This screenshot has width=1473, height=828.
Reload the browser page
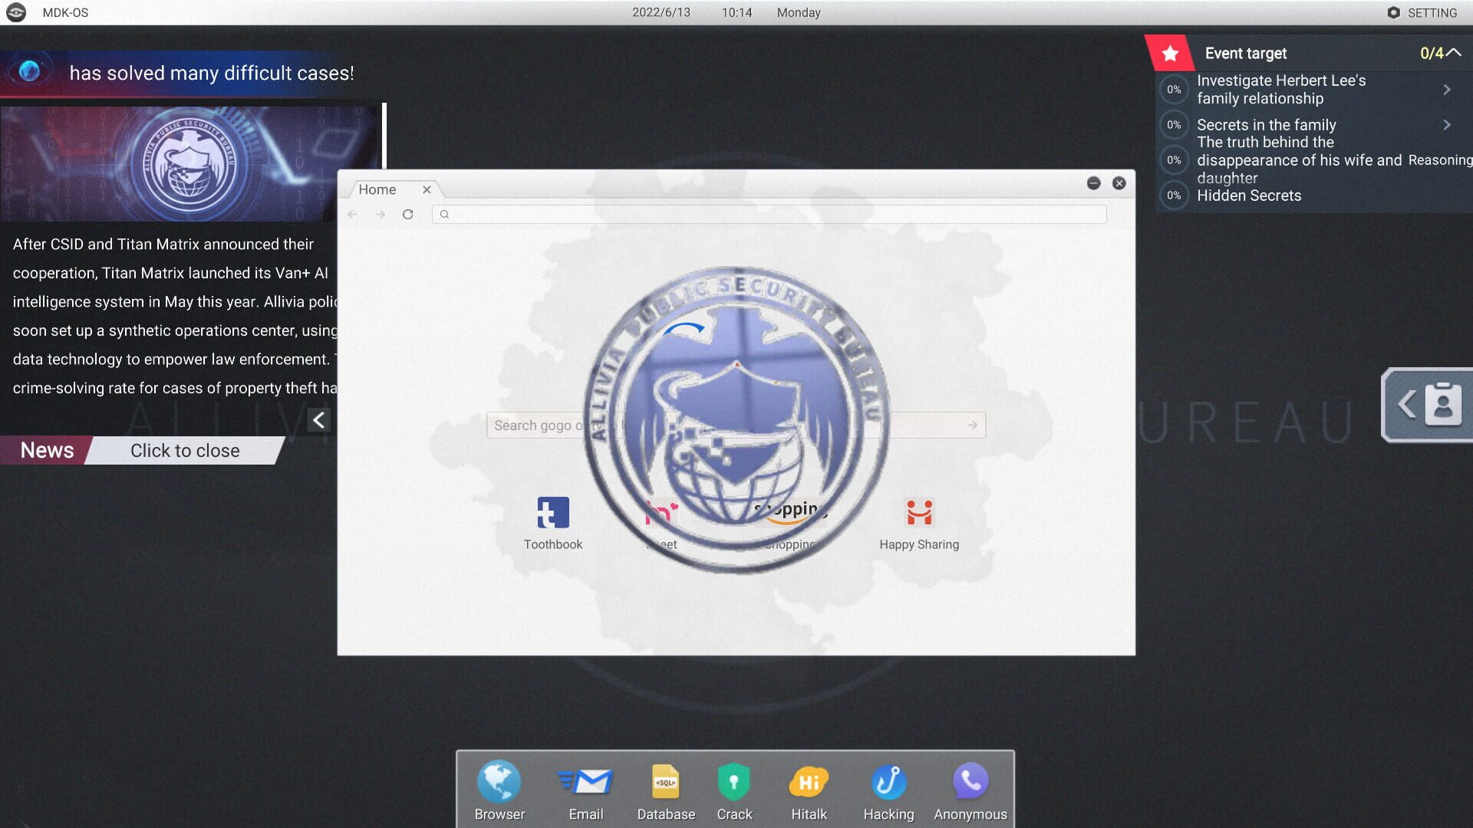(408, 214)
